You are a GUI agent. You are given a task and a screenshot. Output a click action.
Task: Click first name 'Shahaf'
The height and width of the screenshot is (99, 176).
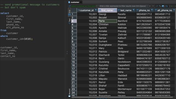pyautogui.click(x=103, y=86)
